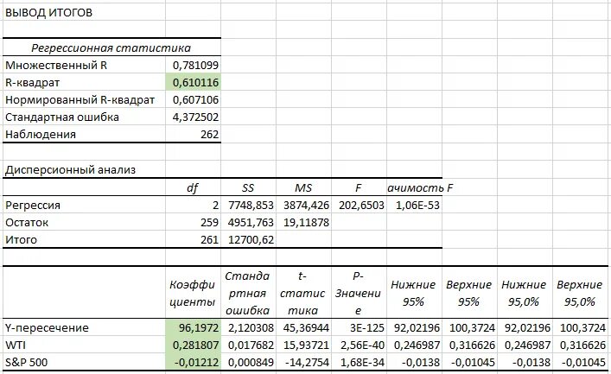Click the t-statistic 15,93721
This screenshot has height=374, width=611.
(x=306, y=345)
